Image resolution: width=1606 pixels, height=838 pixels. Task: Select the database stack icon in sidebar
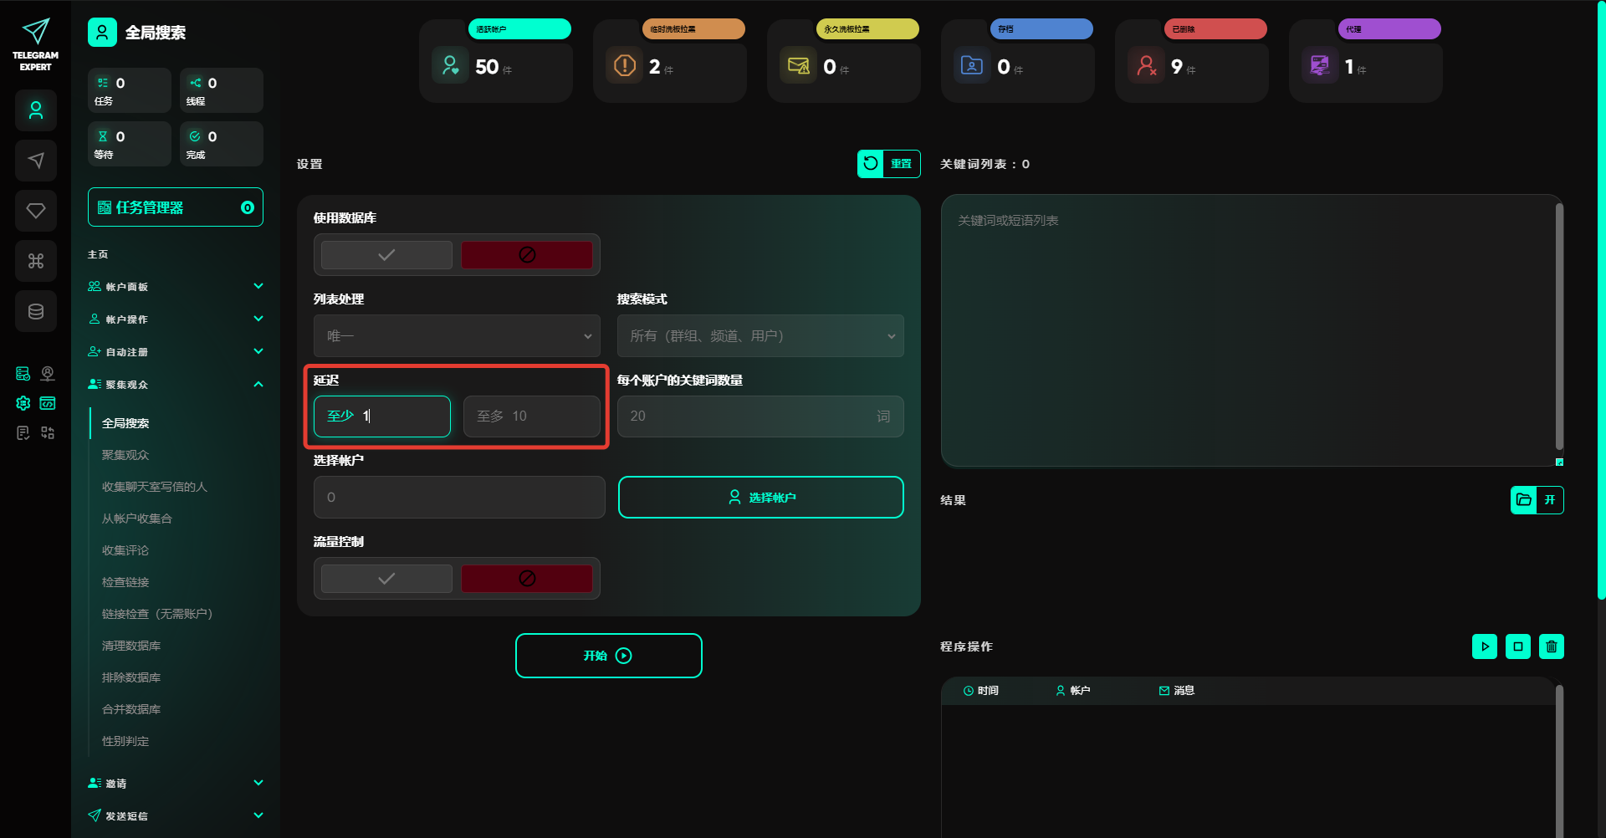click(x=36, y=311)
